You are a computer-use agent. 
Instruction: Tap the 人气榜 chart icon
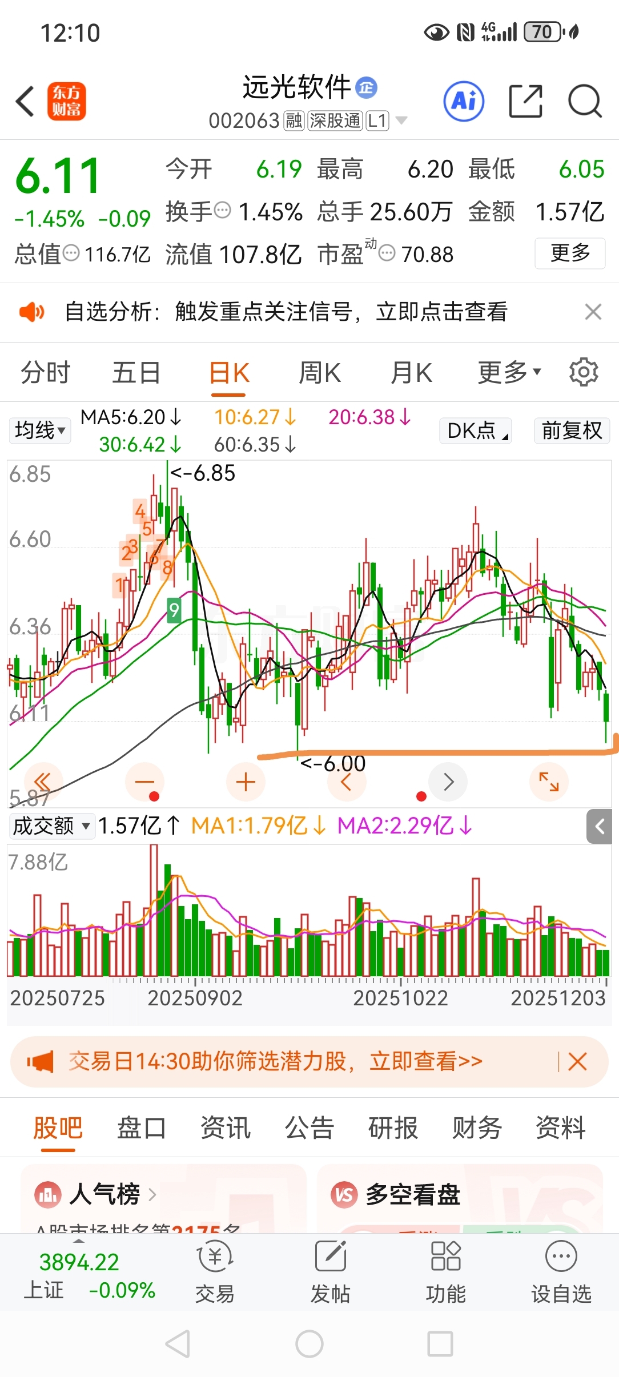[x=48, y=1194]
